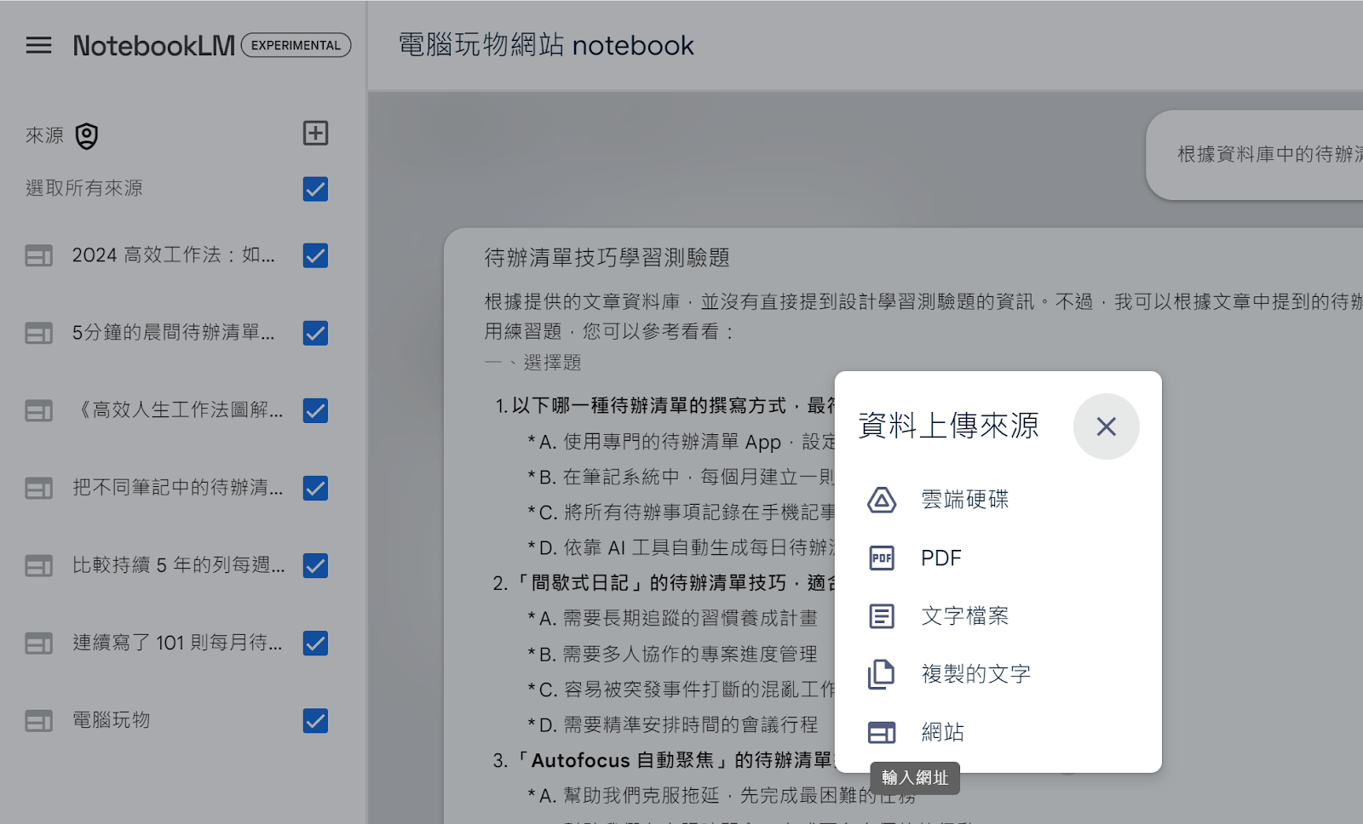Click the 根據資料庫中的待辦 chat message bubble
The width and height of the screenshot is (1363, 824).
coord(1255,155)
